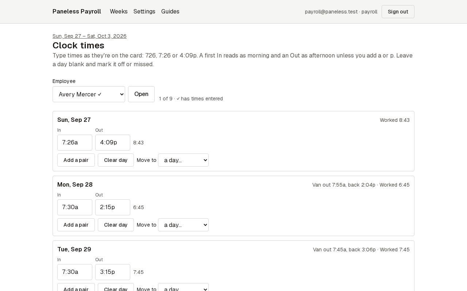Expand the Employee dropdown showing Avery Mercer
467x291 pixels.
(89, 94)
